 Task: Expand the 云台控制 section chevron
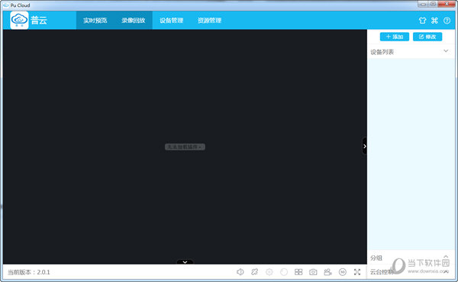(x=446, y=271)
